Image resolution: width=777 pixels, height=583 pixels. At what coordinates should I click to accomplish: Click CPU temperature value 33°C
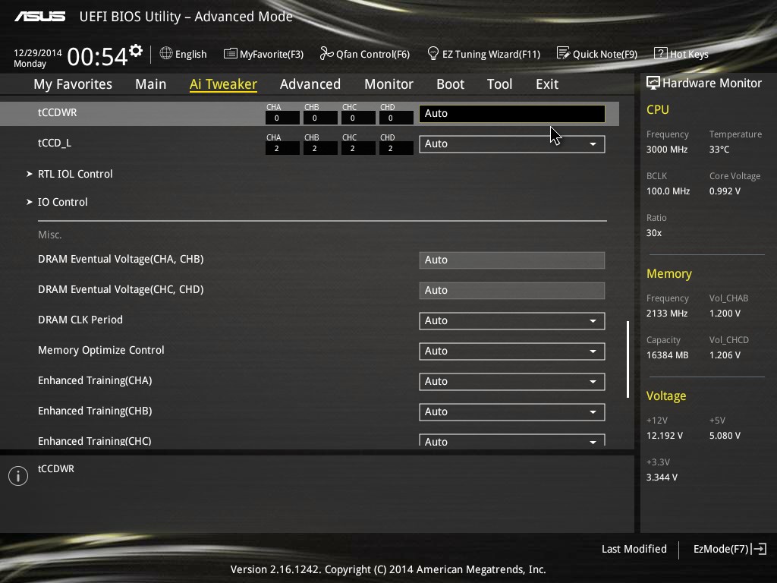pyautogui.click(x=719, y=150)
